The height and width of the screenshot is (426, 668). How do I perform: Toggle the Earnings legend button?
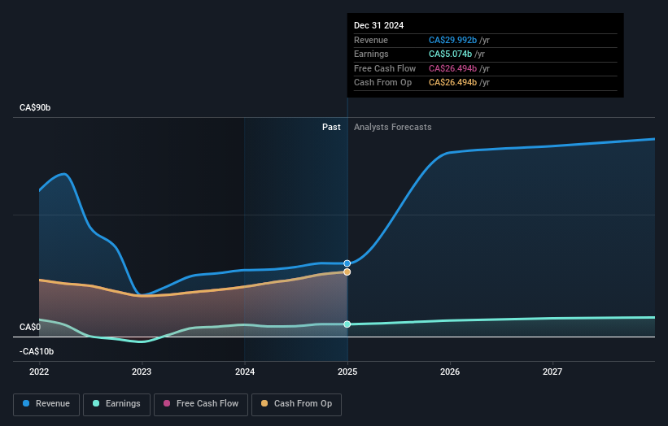116,404
